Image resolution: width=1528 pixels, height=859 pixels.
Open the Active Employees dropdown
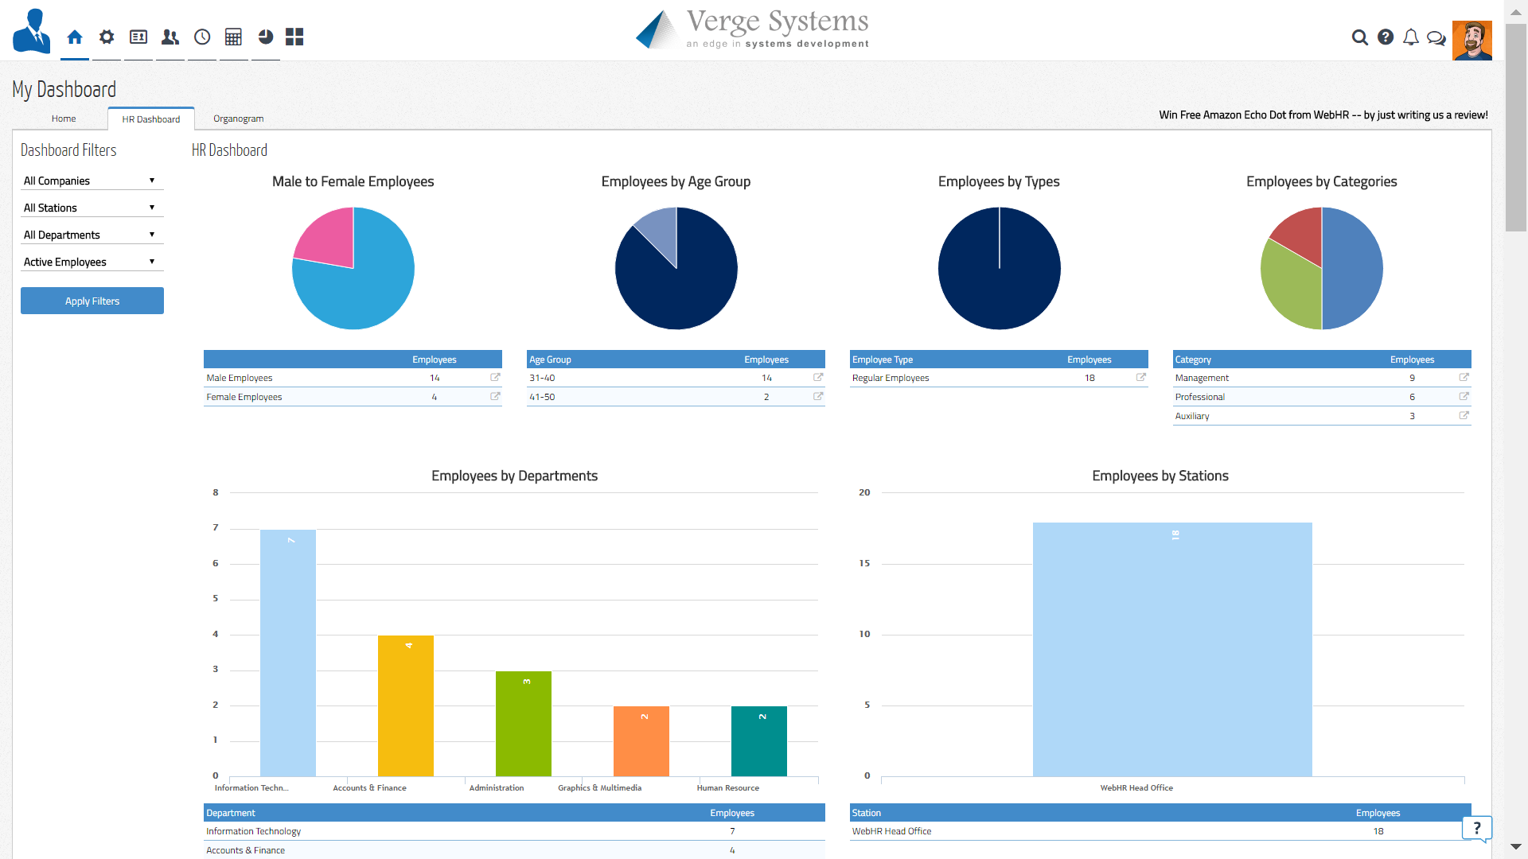(92, 262)
